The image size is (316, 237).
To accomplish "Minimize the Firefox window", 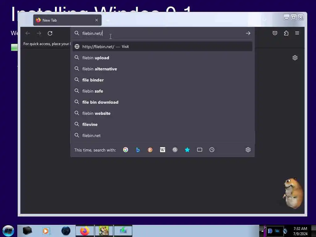I will [286, 18].
